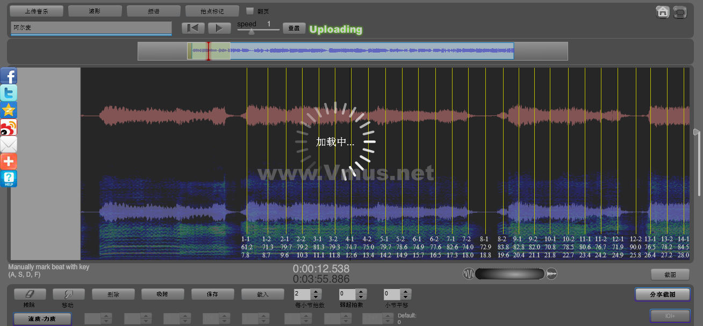Go to the home page icon
This screenshot has height=326, width=703.
[x=663, y=12]
